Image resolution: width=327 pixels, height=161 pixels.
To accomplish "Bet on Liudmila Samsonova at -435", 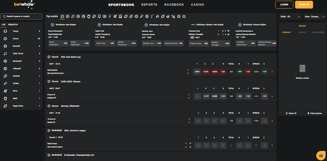I will tap(246, 43).
